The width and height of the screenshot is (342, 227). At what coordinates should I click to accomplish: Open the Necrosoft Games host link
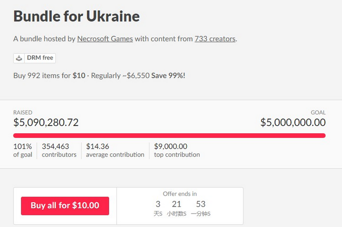click(x=105, y=39)
